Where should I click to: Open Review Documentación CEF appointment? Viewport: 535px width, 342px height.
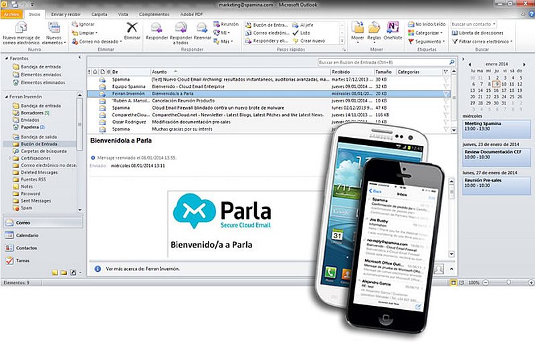coord(496,157)
